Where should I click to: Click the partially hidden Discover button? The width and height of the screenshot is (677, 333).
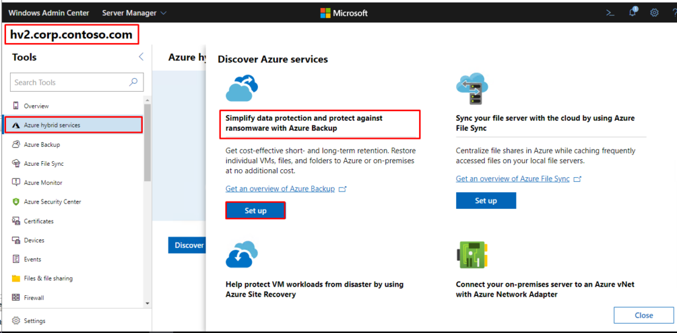pyautogui.click(x=187, y=245)
